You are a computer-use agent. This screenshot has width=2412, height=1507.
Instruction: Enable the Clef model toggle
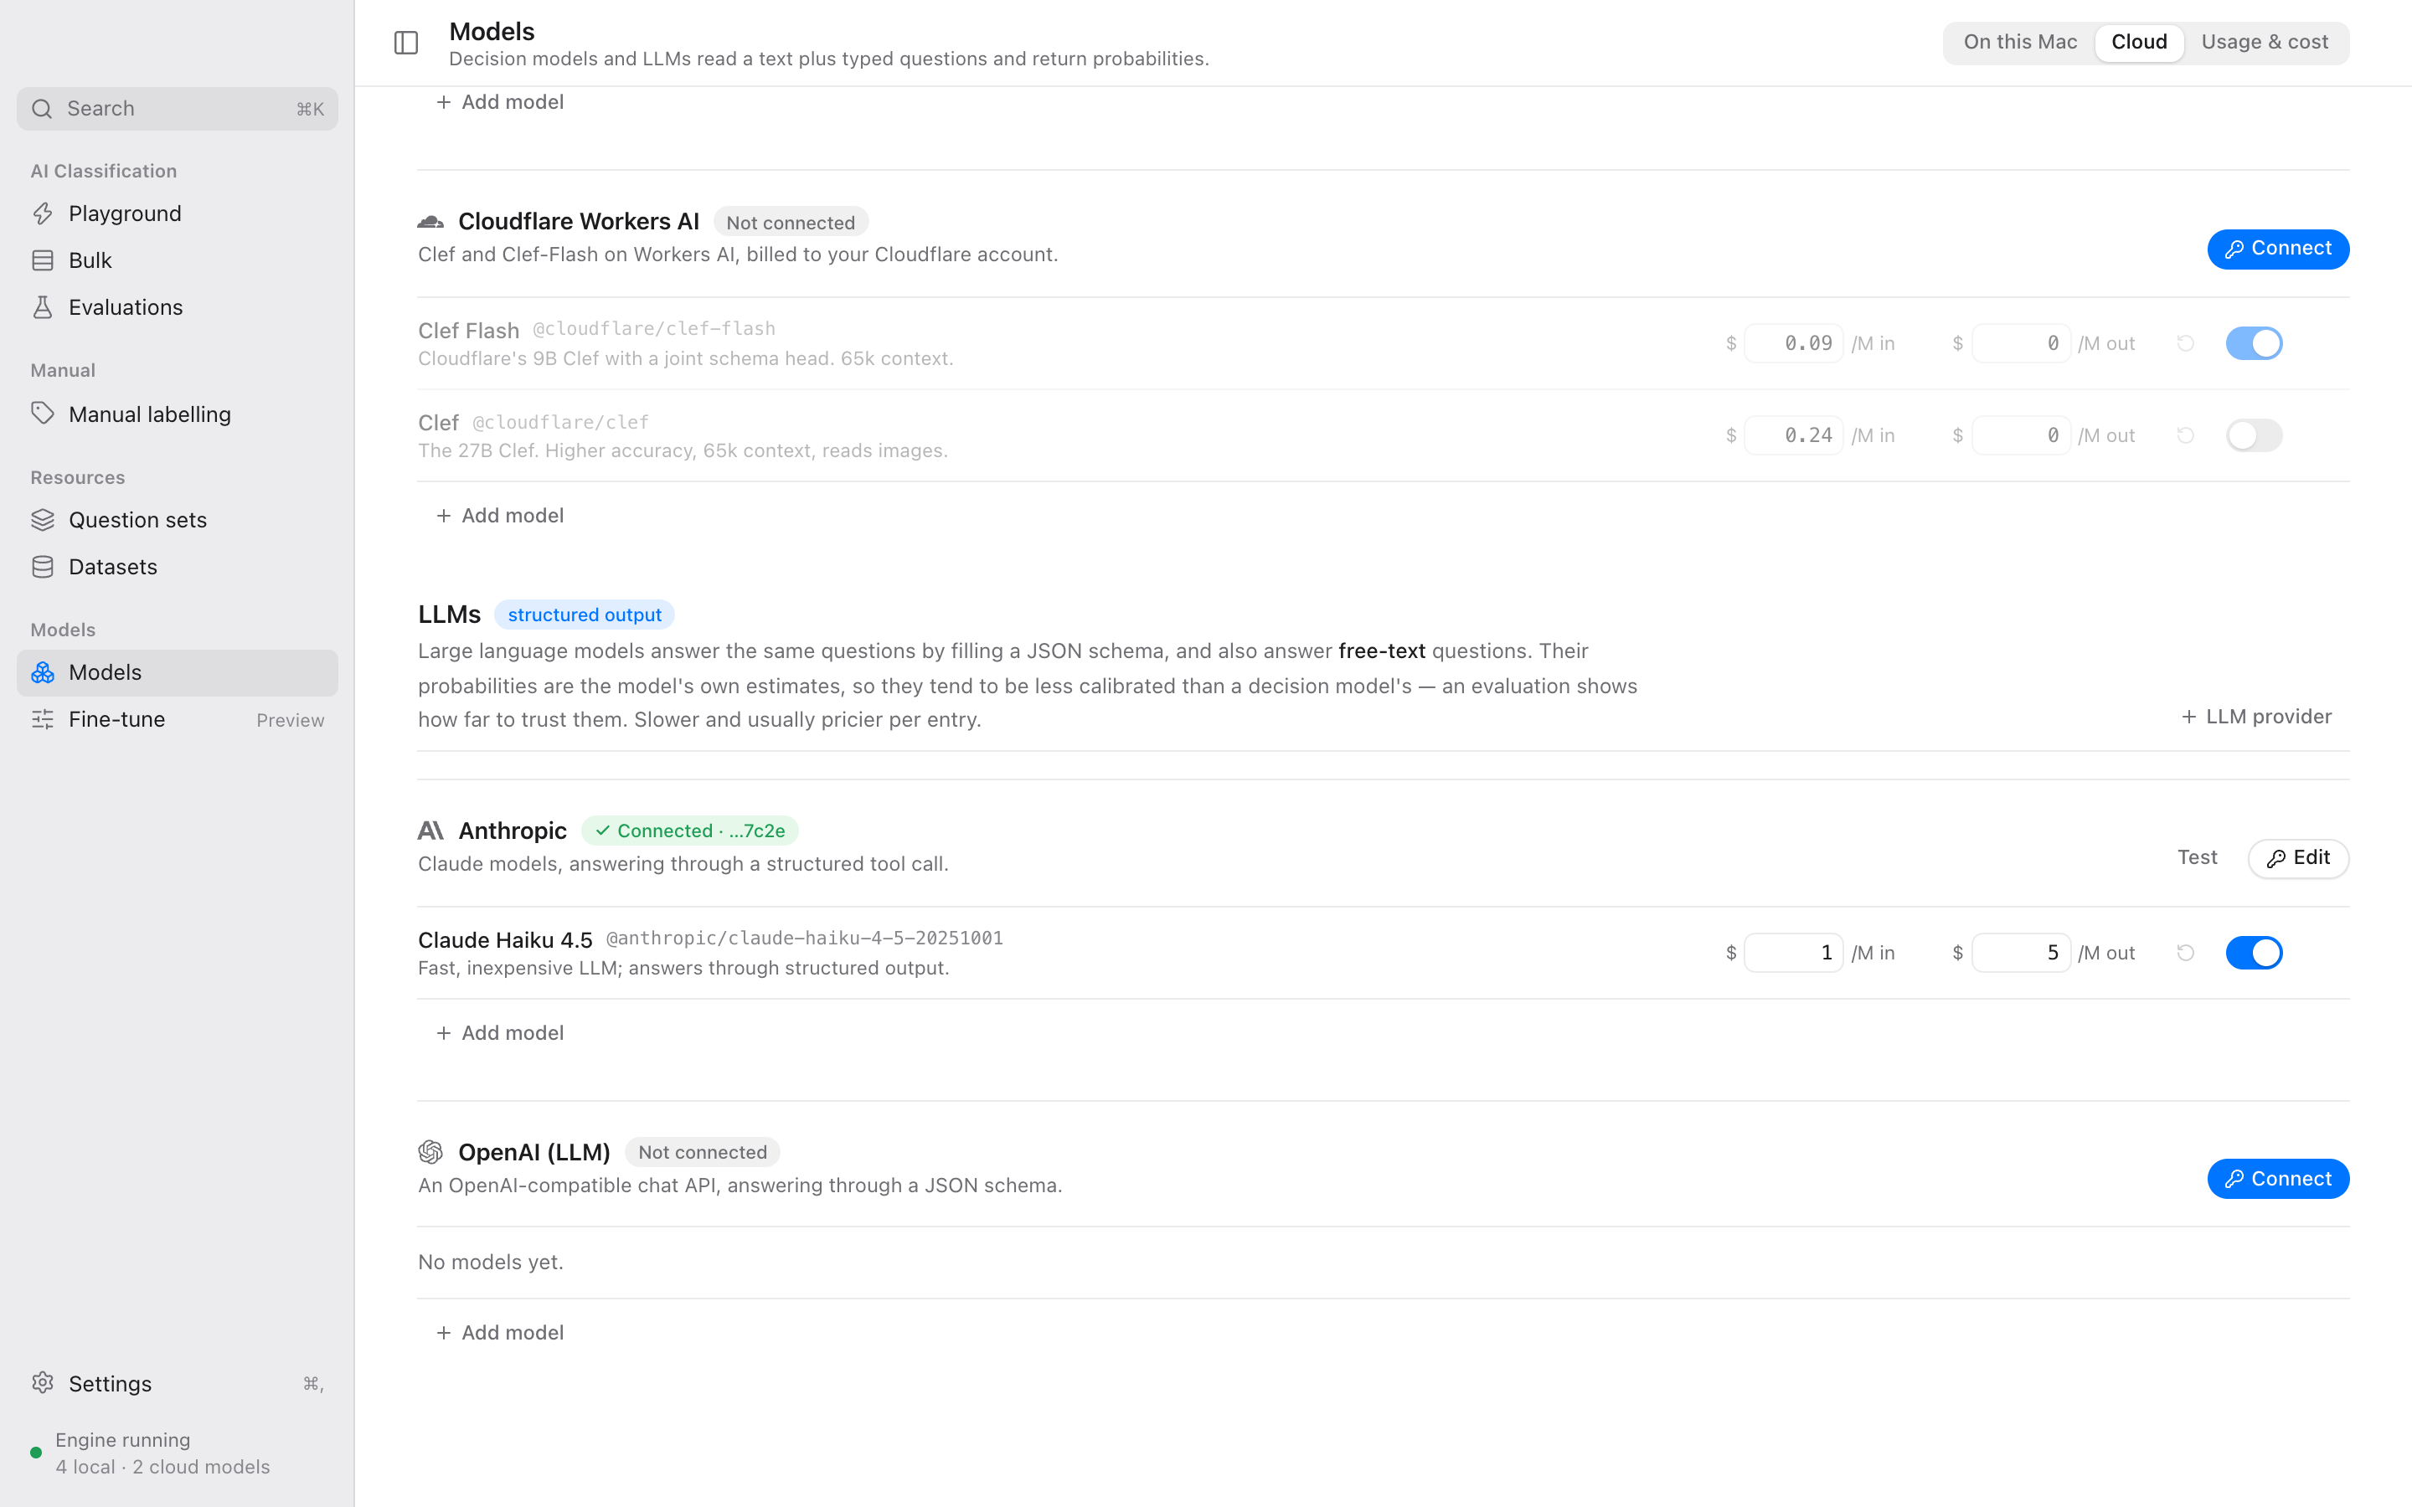tap(2254, 435)
